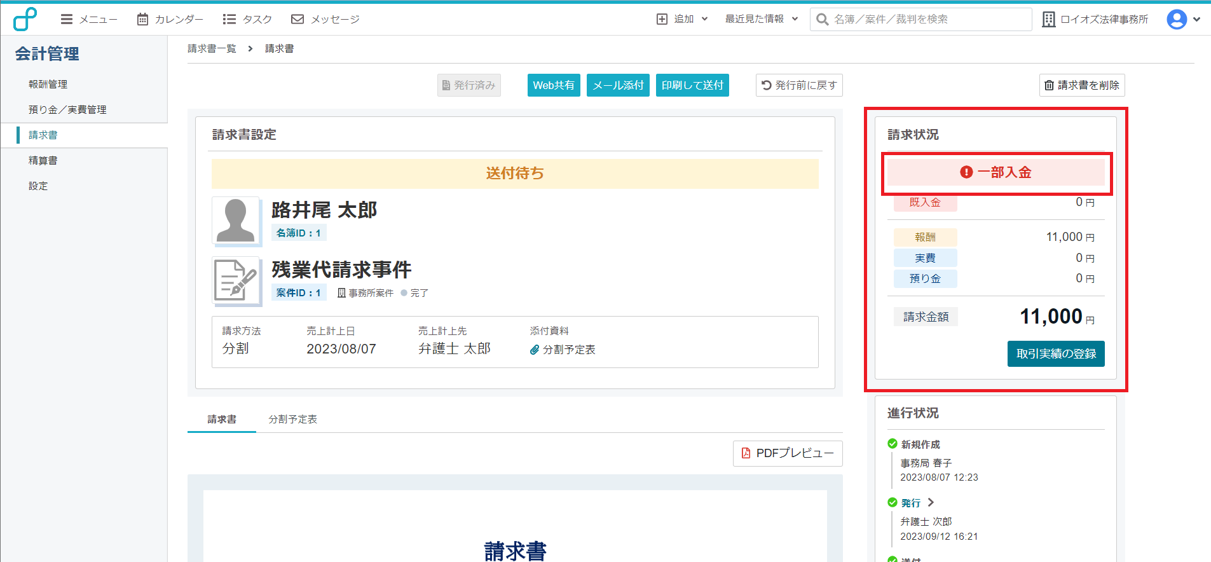Open the カレンダー calendar icon
Image resolution: width=1211 pixels, height=562 pixels.
(x=142, y=19)
